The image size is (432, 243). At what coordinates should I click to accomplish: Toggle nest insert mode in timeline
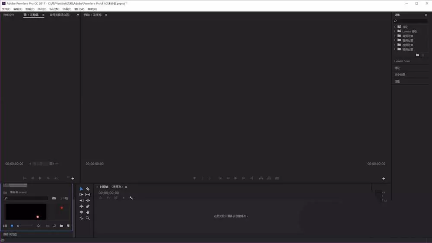pos(101,198)
